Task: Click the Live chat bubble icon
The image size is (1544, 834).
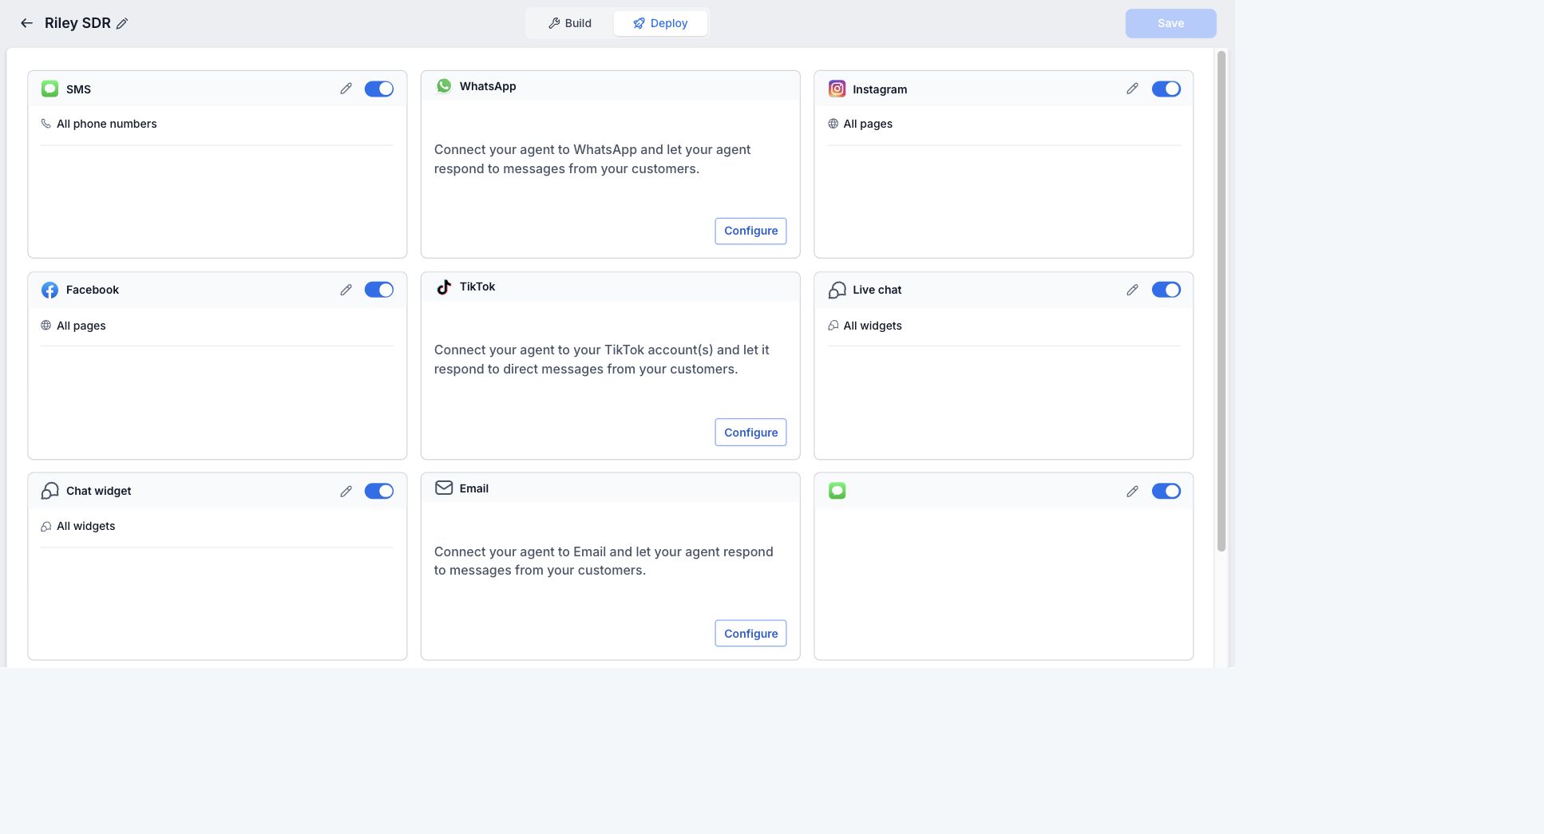Action: pos(837,290)
